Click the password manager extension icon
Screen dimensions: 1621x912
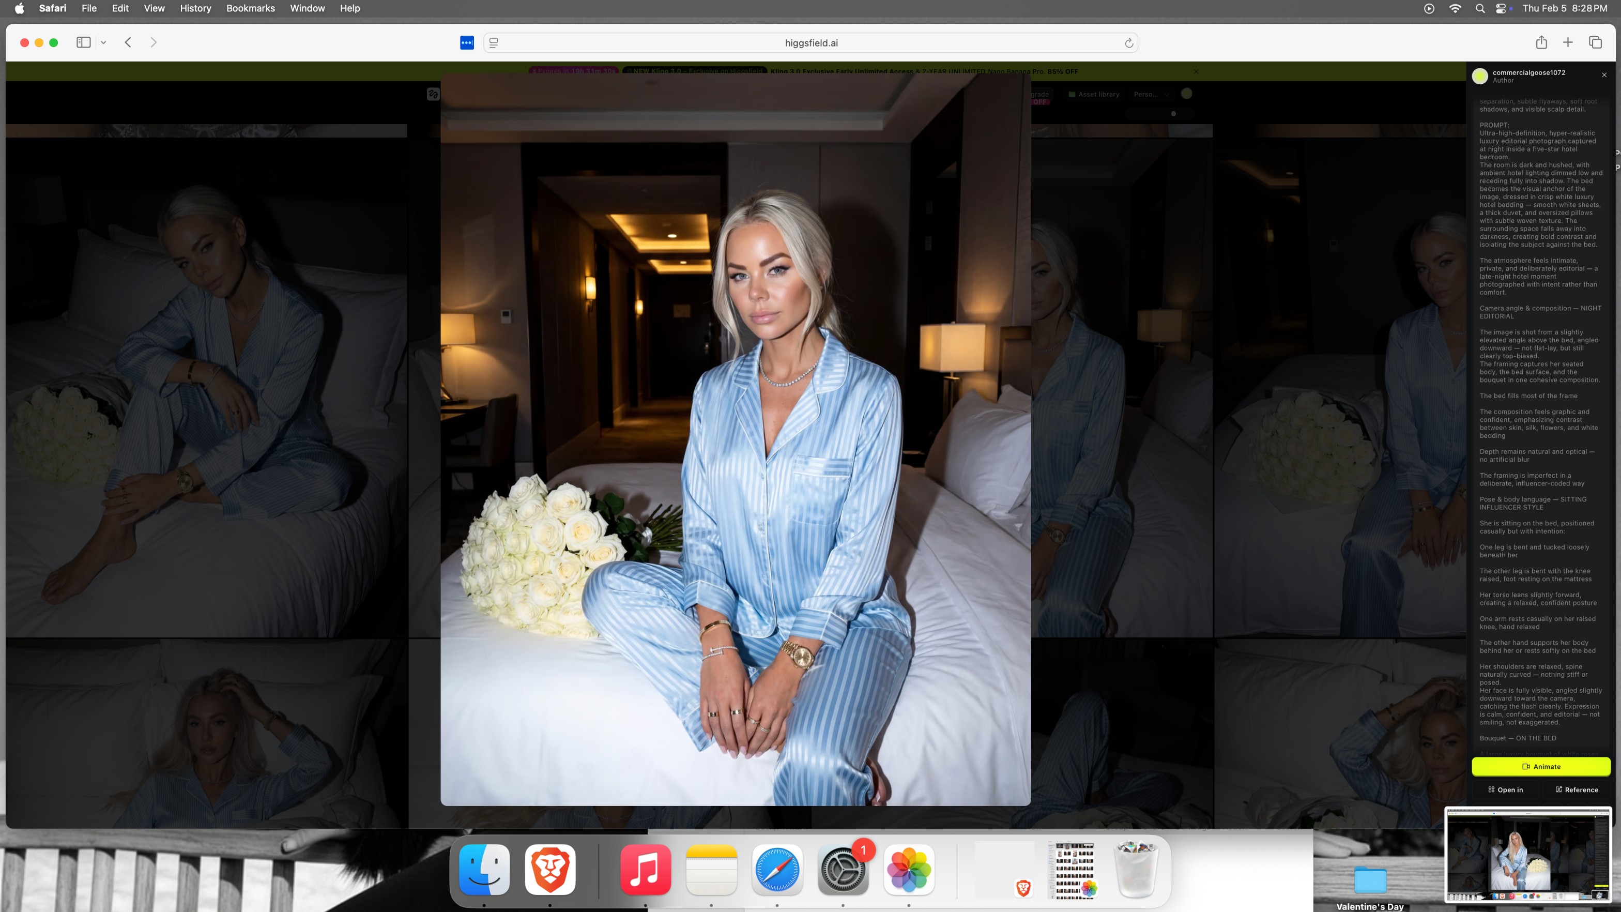pos(466,43)
